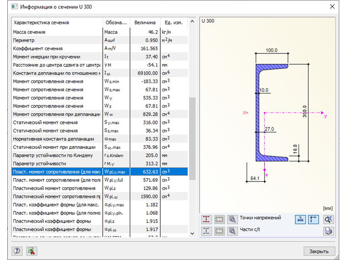
Task: Click the 300.0 height dimension label
Action: (x=305, y=111)
